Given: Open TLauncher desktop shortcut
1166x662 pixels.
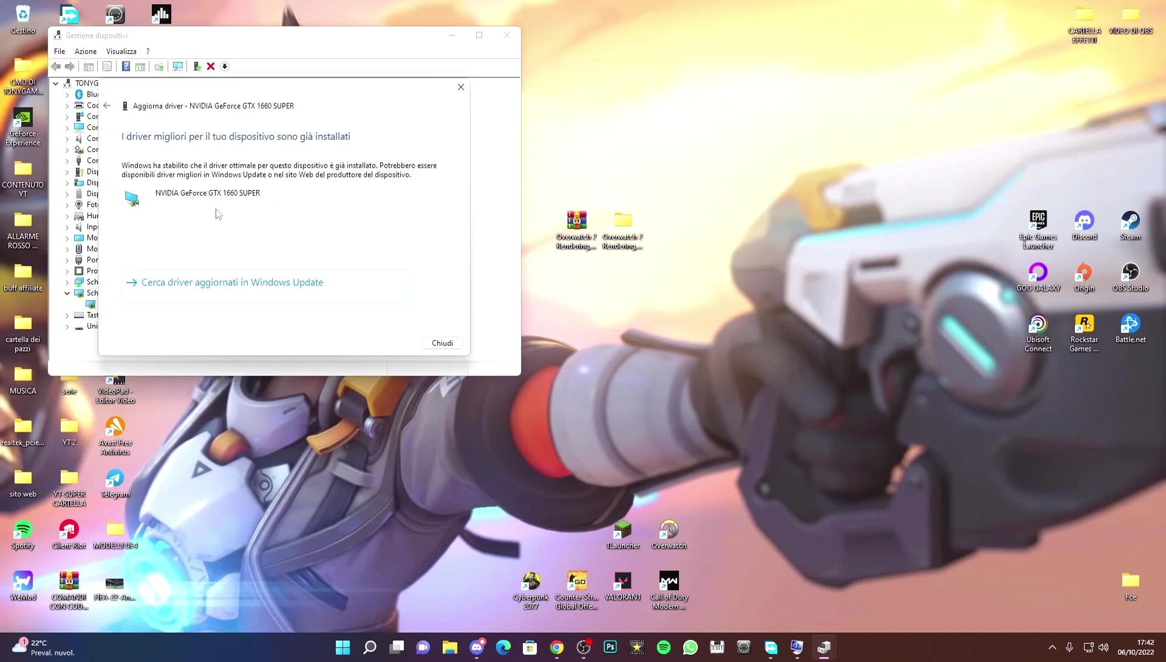Looking at the screenshot, I should 622,534.
